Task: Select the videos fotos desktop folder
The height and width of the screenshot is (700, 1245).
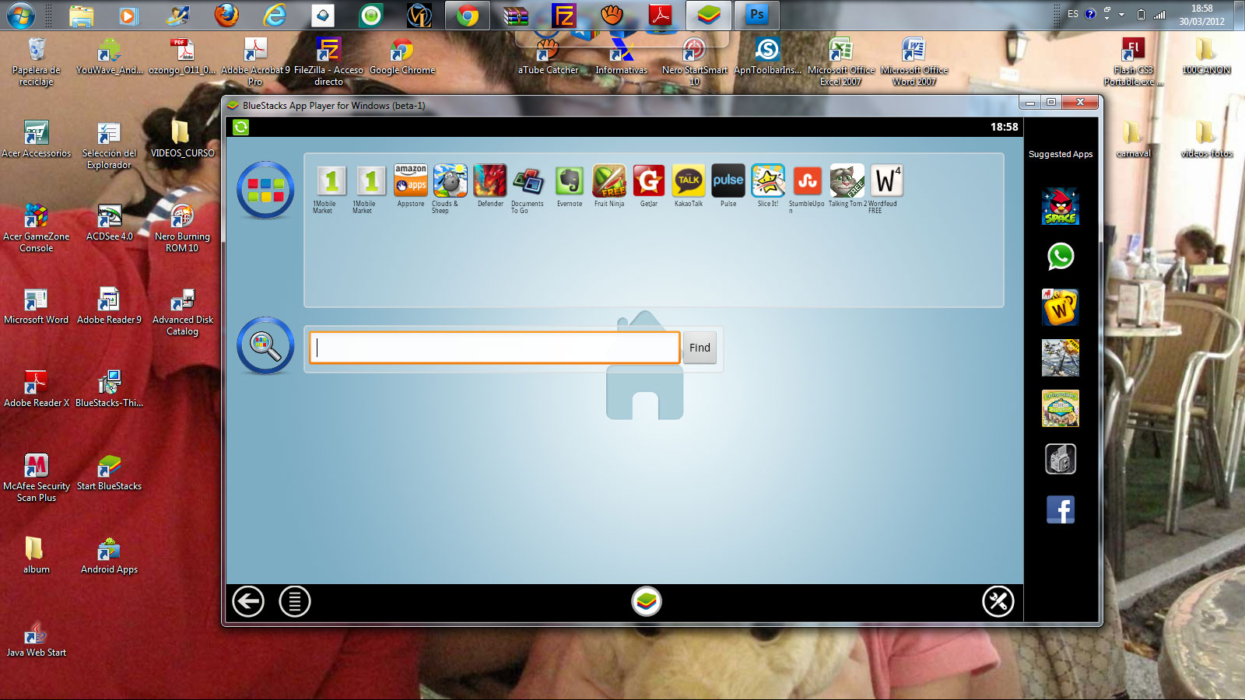Action: 1206,140
